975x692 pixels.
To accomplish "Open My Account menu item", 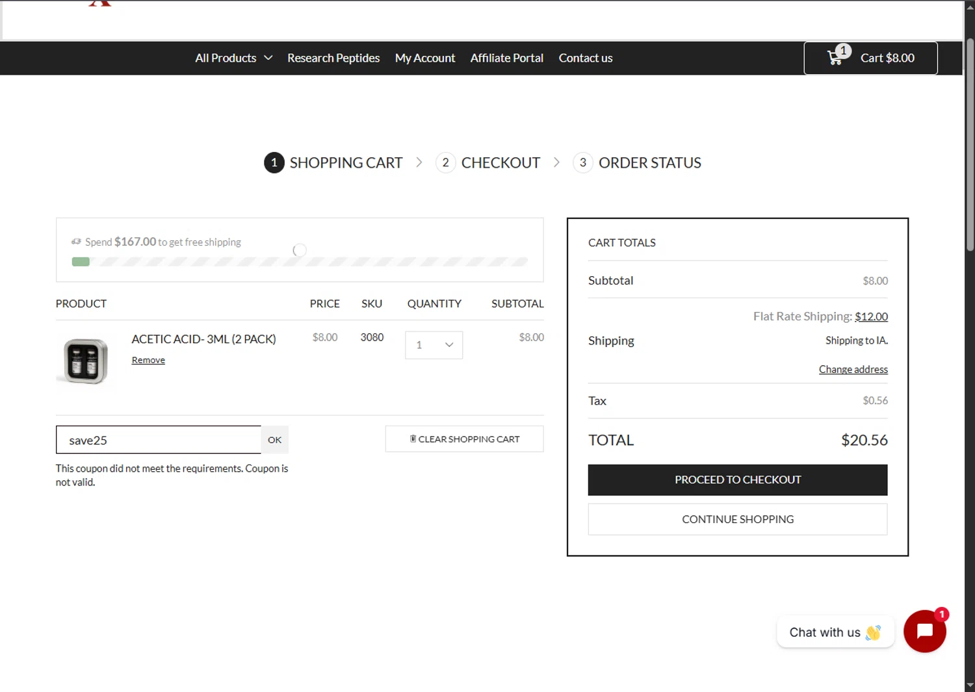I will click(x=425, y=58).
